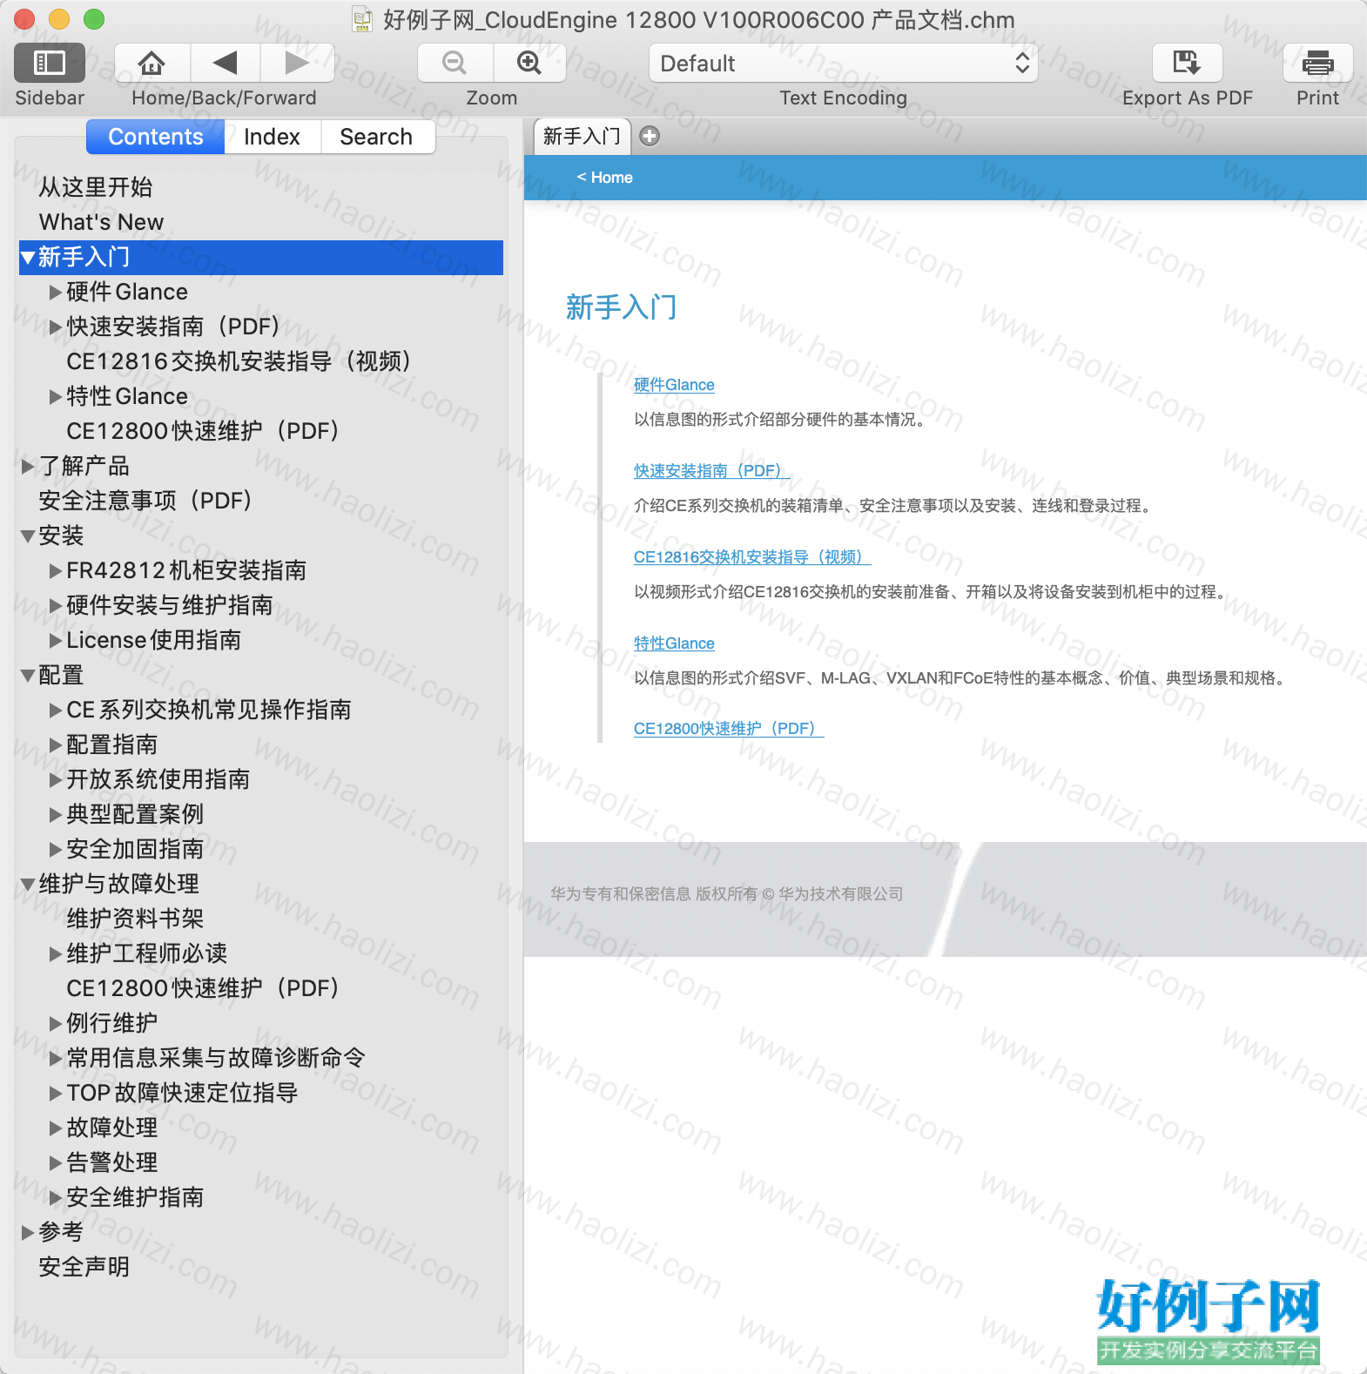Expand 硬件安装与维护指南 node
This screenshot has height=1374, width=1367.
pos(56,605)
